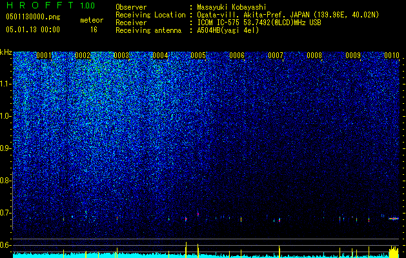Viewport: 406px width, 258px height.
Task: Click time marker 0001
Action: 44,55
